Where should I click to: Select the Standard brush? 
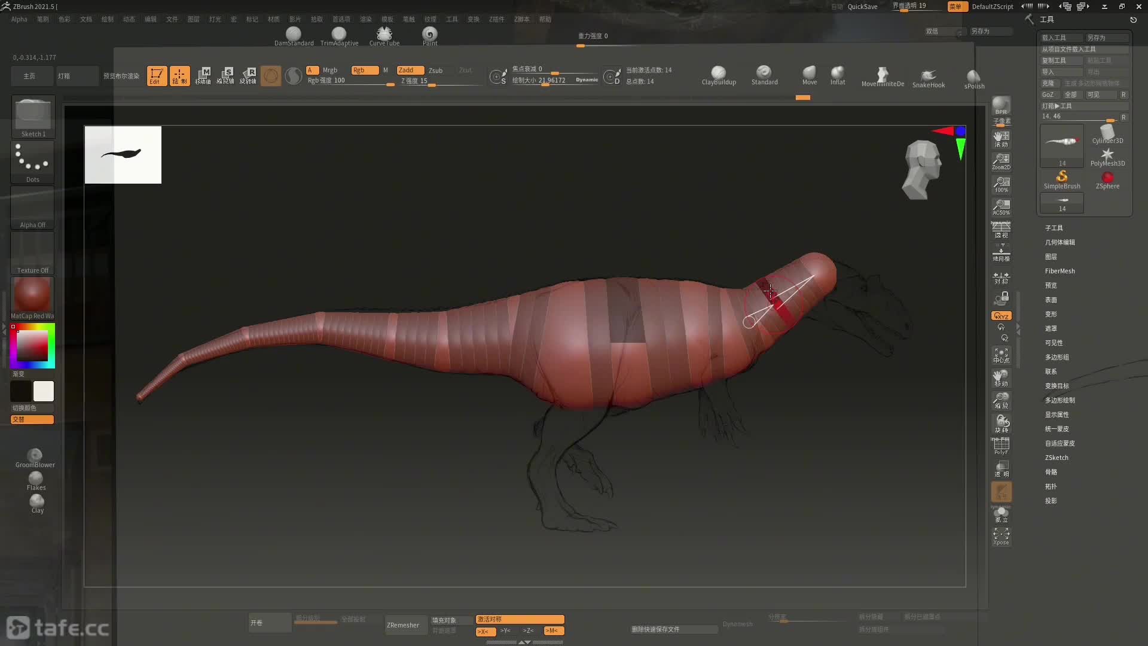764,75
